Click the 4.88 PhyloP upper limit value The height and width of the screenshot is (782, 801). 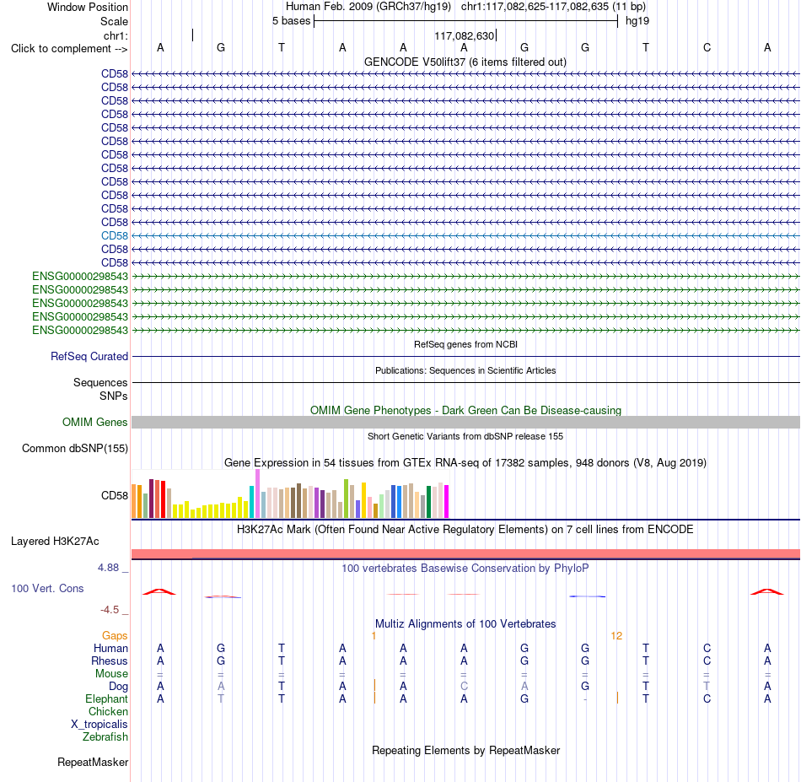[x=108, y=568]
